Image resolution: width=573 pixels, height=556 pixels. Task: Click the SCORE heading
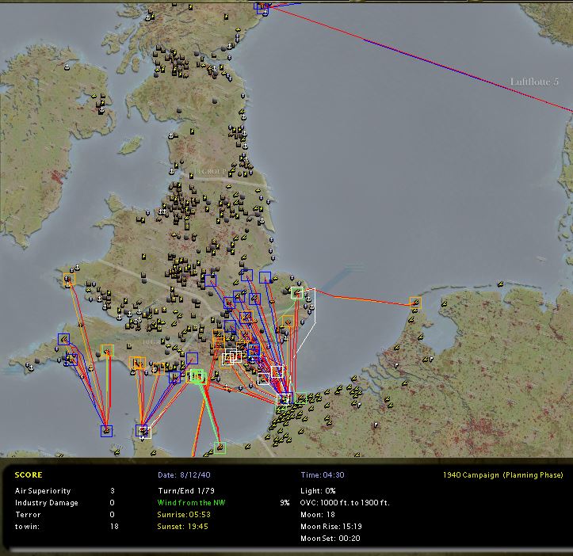coord(29,475)
